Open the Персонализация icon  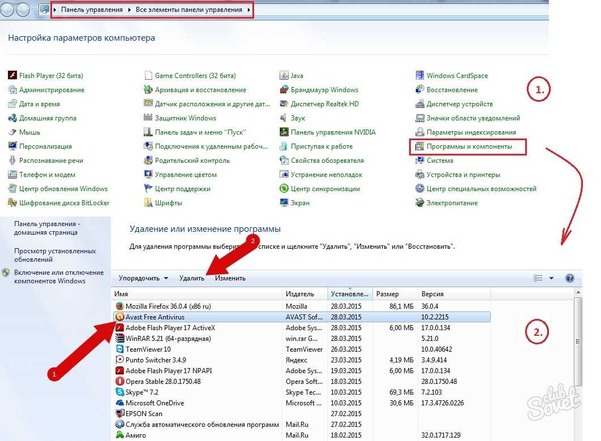pyautogui.click(x=12, y=146)
